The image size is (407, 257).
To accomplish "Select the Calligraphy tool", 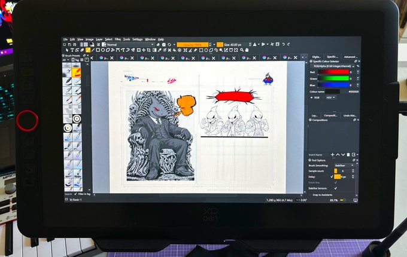I will (82, 50).
